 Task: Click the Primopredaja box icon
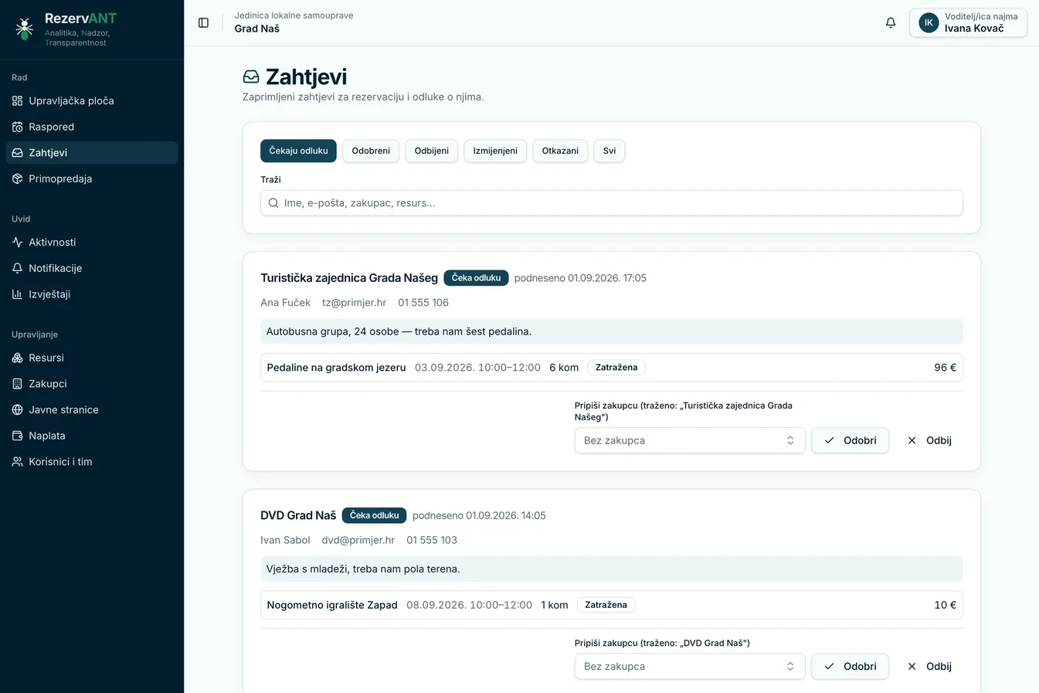point(17,178)
